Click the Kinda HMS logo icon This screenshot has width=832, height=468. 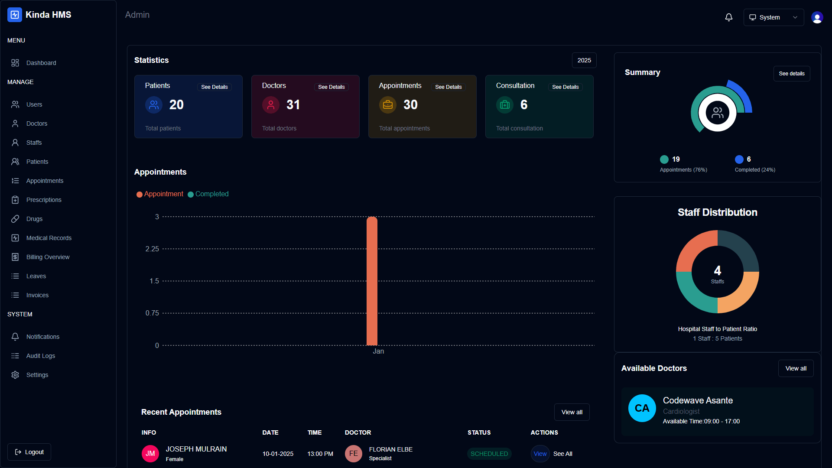point(15,15)
